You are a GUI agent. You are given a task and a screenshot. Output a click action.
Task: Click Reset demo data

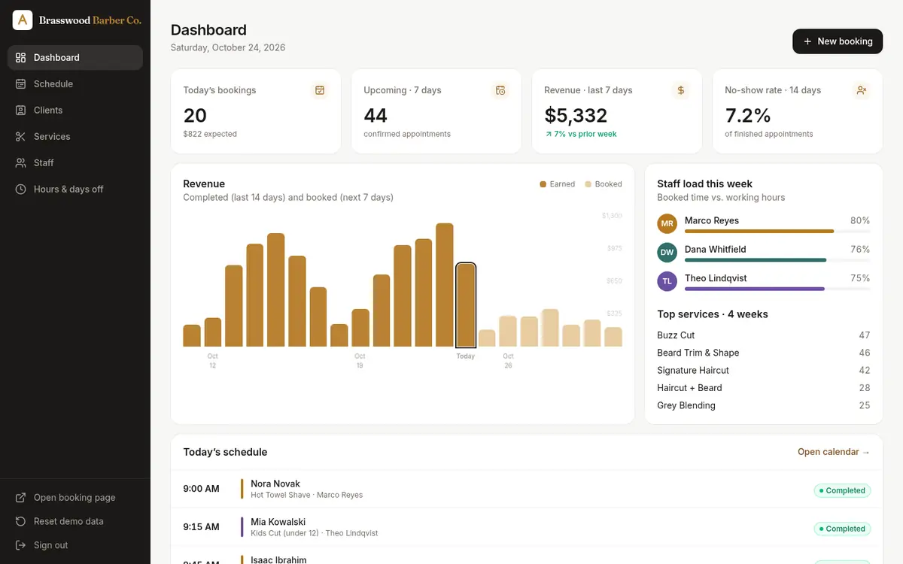point(75,521)
